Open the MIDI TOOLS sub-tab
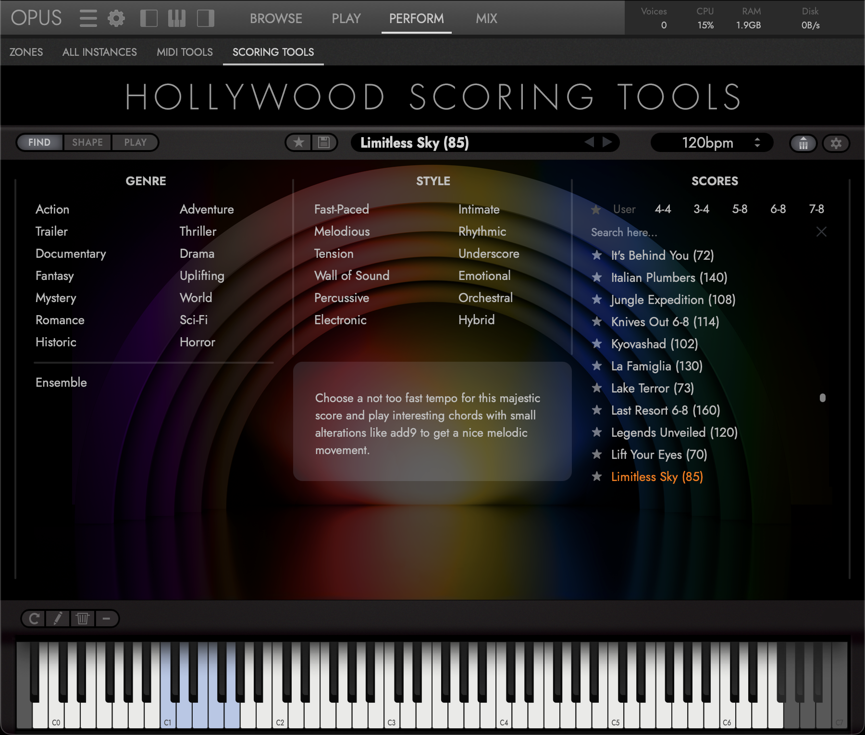The image size is (865, 735). click(x=185, y=52)
